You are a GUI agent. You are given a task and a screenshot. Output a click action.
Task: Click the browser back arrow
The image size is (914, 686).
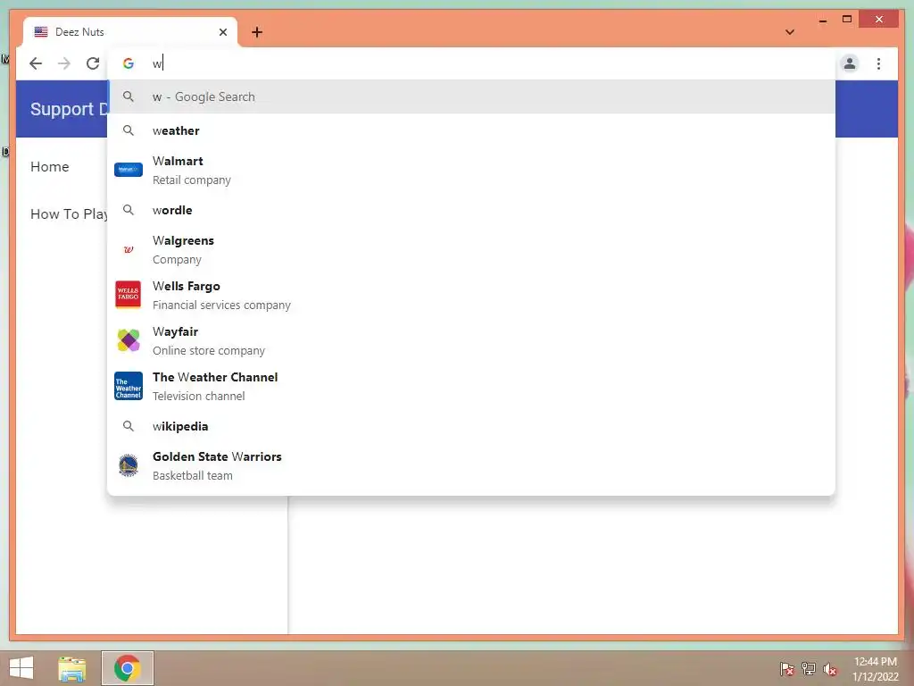click(36, 63)
